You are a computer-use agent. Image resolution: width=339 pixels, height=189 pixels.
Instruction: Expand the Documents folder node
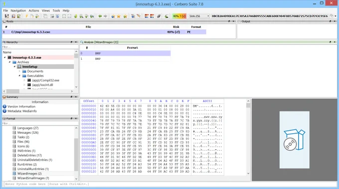[19, 71]
